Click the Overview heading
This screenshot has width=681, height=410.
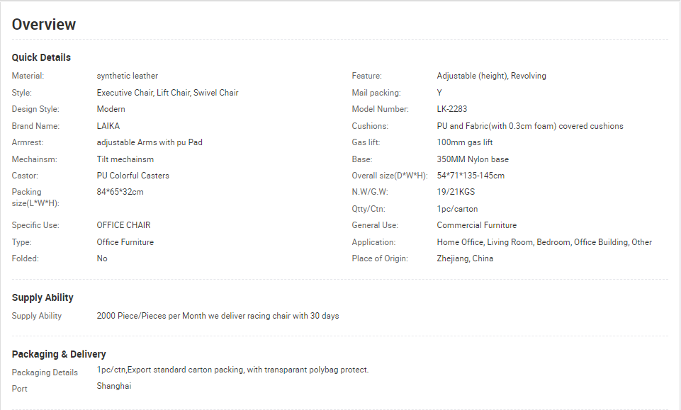[43, 25]
